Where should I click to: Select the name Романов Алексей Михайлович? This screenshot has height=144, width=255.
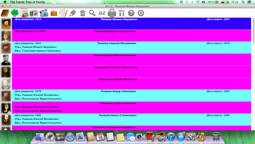pyautogui.click(x=117, y=43)
